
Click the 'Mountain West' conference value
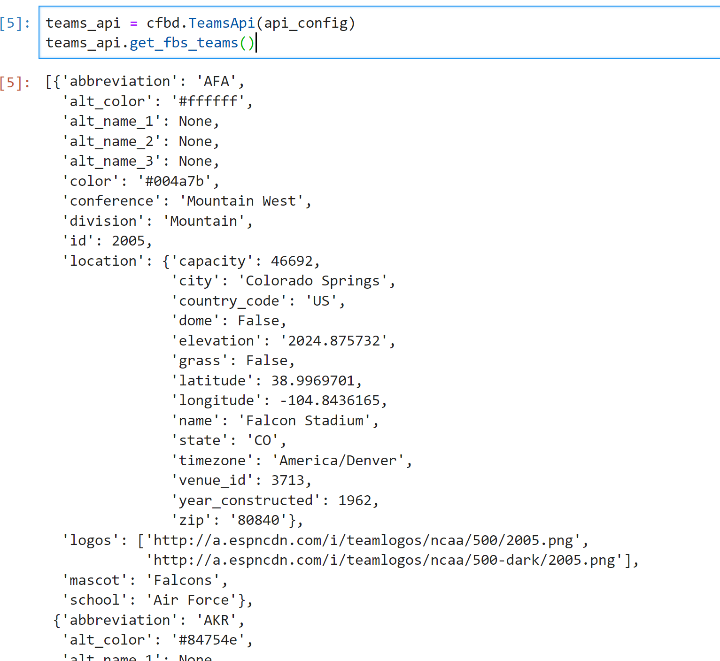pyautogui.click(x=241, y=201)
